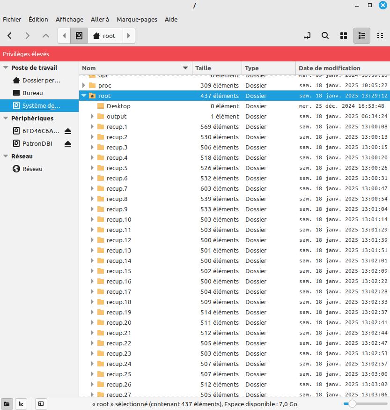Collapse the Périphériques sidebar section

[x=6, y=119]
